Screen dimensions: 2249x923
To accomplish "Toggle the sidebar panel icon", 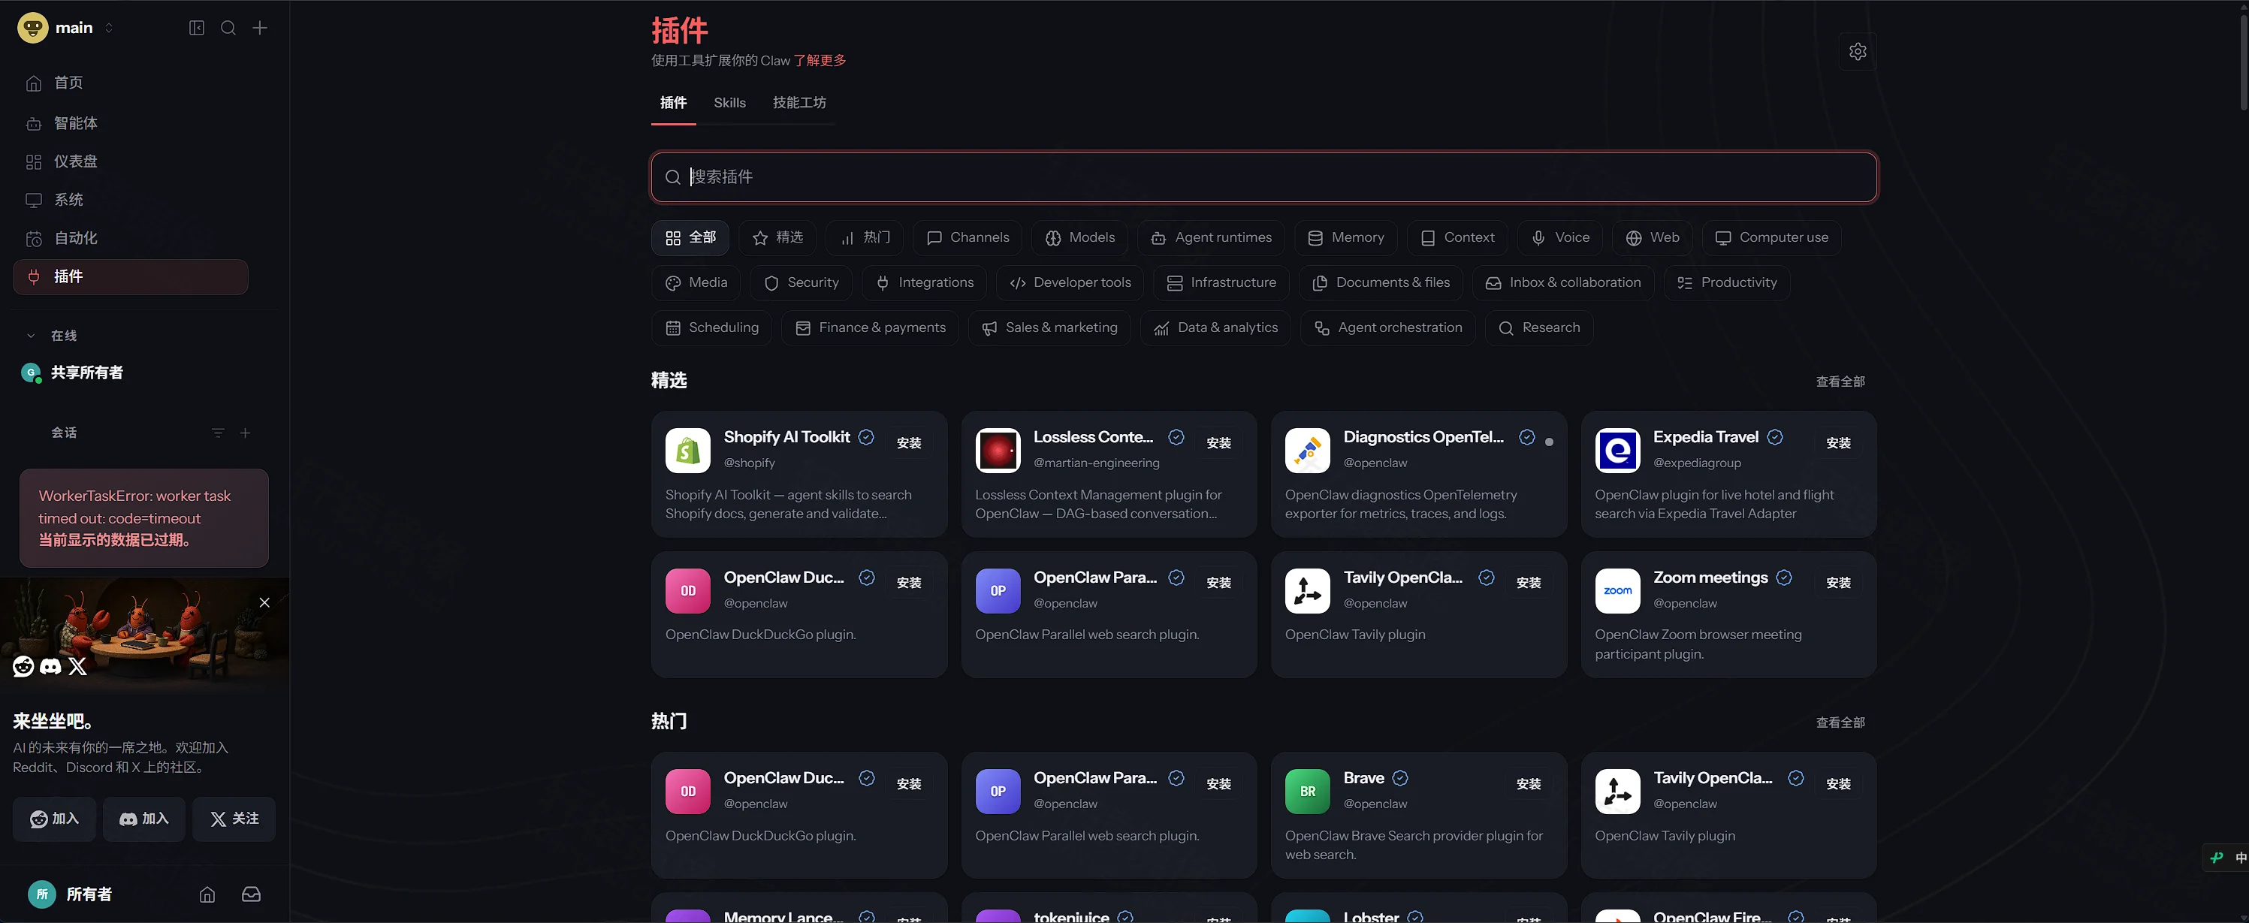I will [x=197, y=28].
